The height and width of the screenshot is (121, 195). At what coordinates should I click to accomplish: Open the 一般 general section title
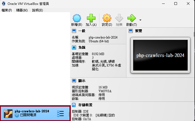click(82, 31)
